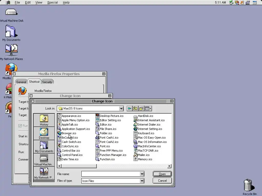Select Memory.ico file name
This screenshot has width=262, height=196.
tap(145, 159)
